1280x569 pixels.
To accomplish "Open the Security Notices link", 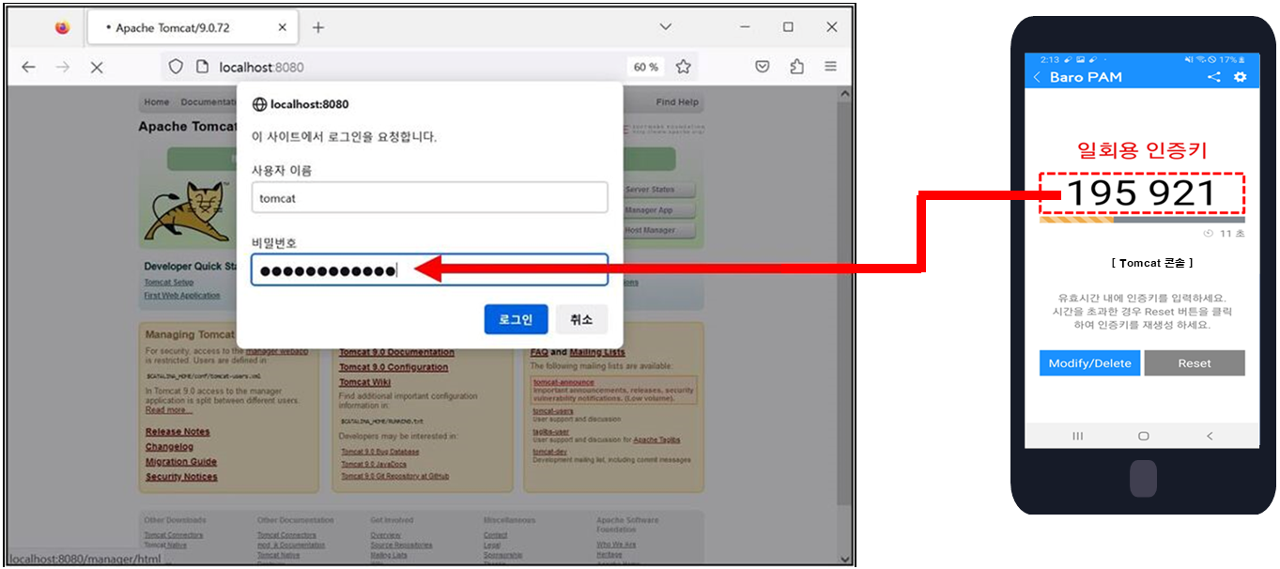I will point(181,477).
